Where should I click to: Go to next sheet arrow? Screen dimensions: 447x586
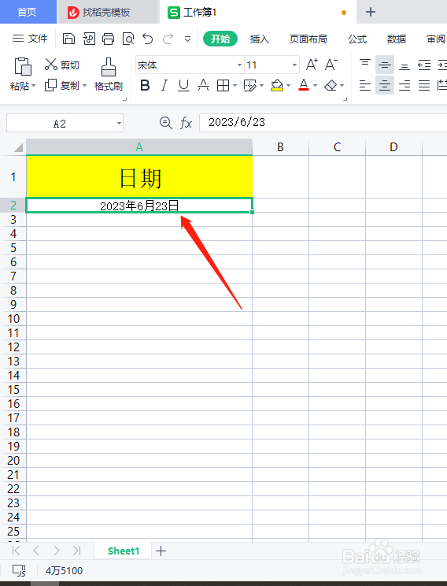(x=57, y=551)
